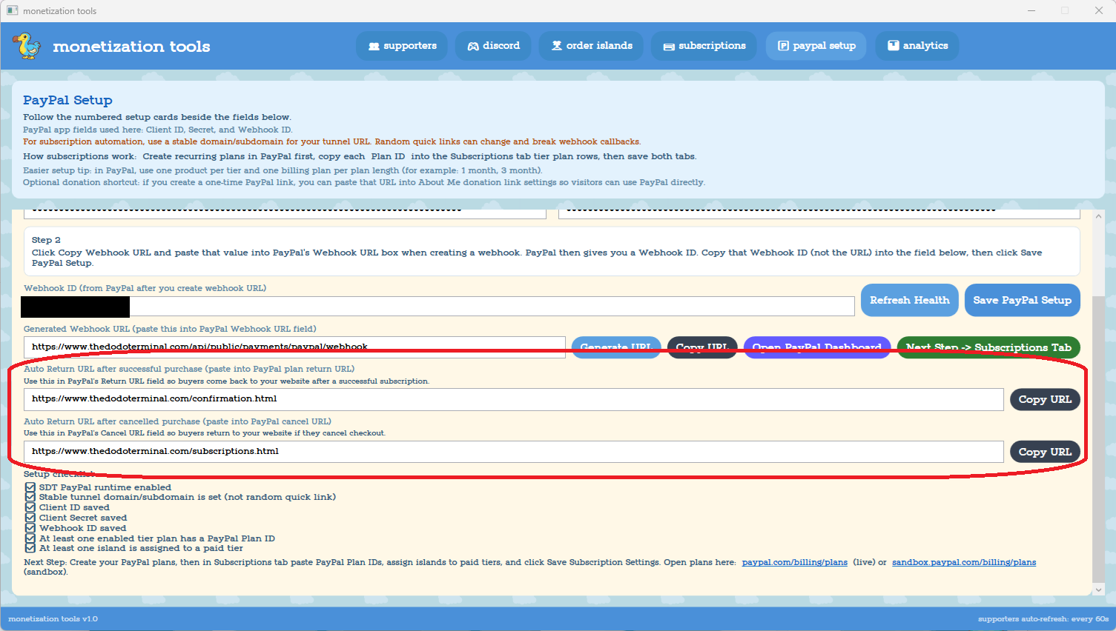Toggle island assigned to paid tier checkbox
Screen dimensions: 1116x631
coord(30,548)
